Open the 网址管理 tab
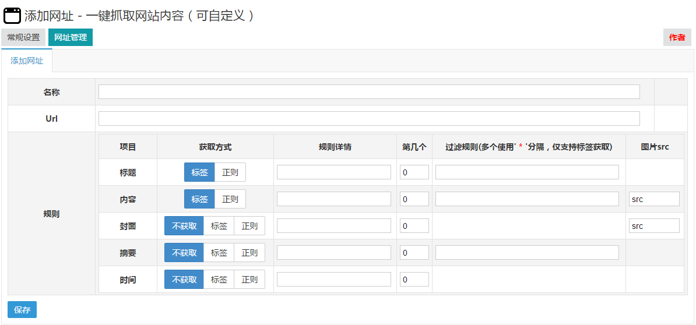The height and width of the screenshot is (325, 696). pos(71,38)
